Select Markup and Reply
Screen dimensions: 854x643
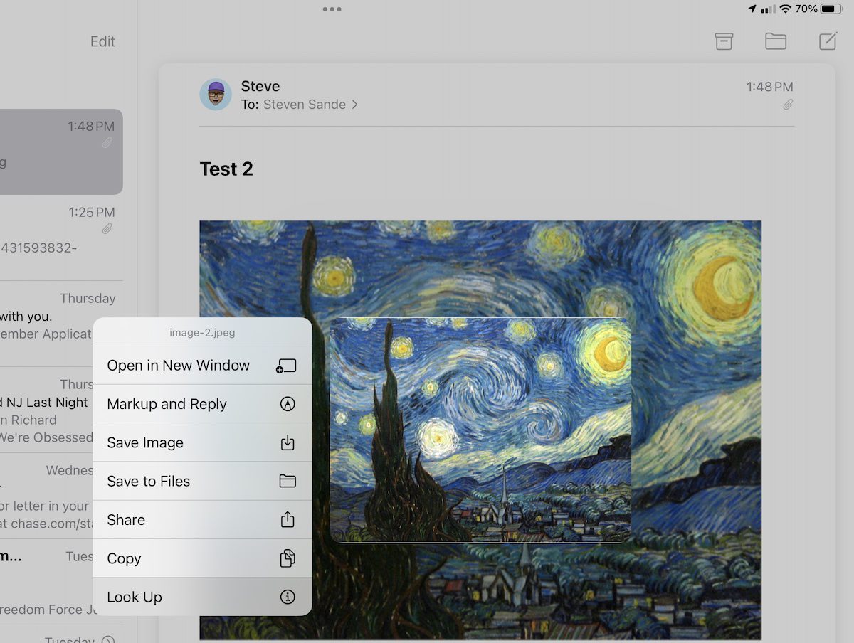click(x=202, y=404)
